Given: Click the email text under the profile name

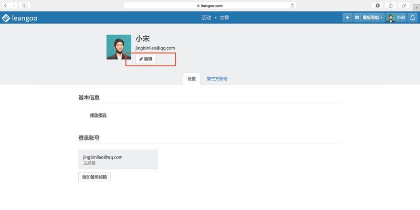Looking at the screenshot, I should 155,48.
